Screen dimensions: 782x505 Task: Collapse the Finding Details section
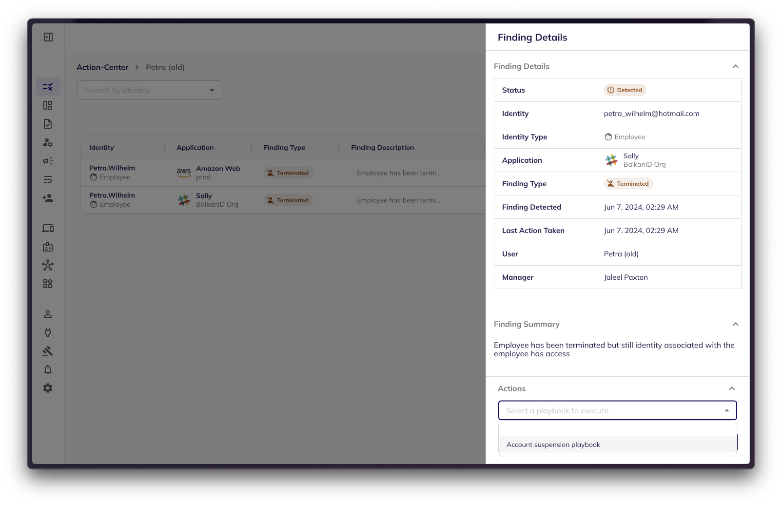click(x=735, y=66)
